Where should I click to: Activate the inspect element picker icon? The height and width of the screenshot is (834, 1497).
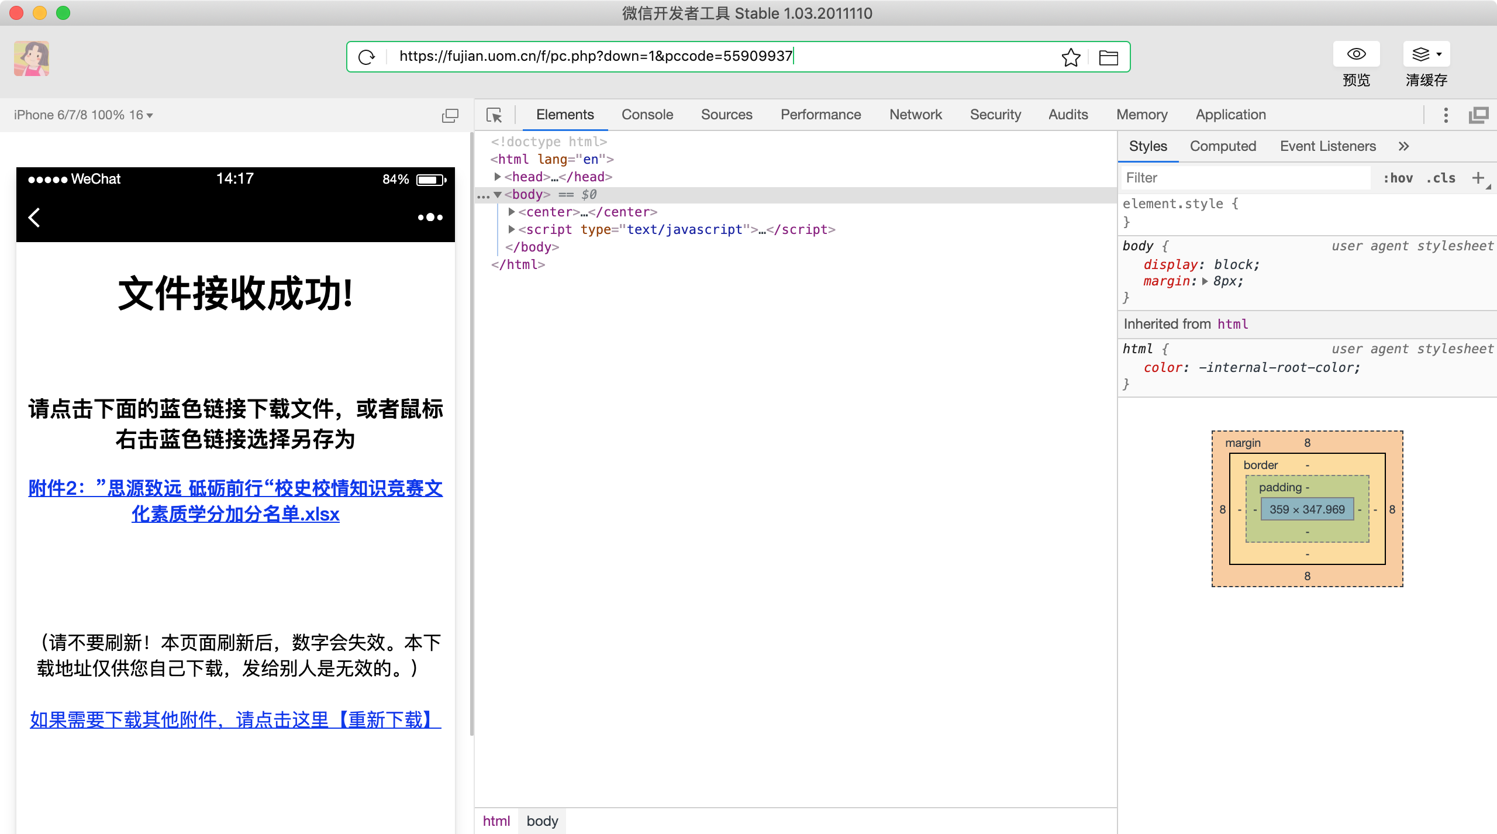point(494,115)
